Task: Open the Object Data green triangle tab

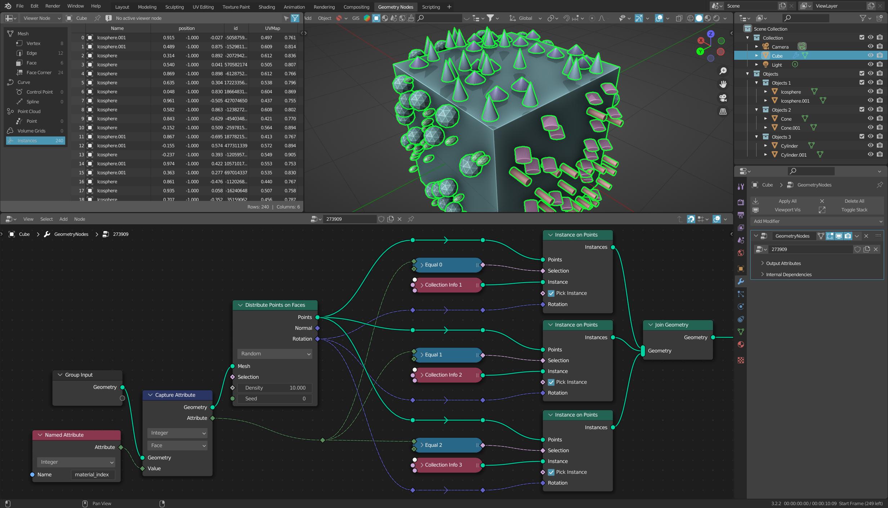Action: click(x=741, y=332)
